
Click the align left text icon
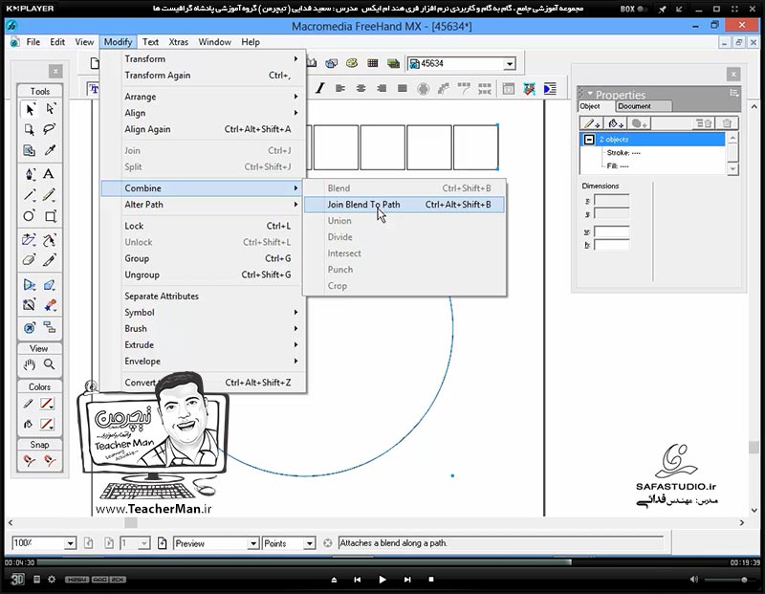(340, 88)
